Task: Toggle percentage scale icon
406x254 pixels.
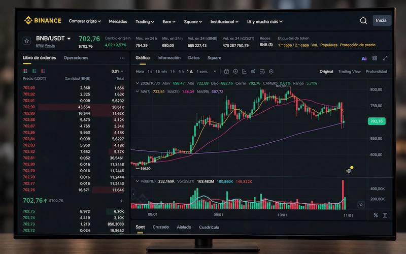Action: click(376, 215)
